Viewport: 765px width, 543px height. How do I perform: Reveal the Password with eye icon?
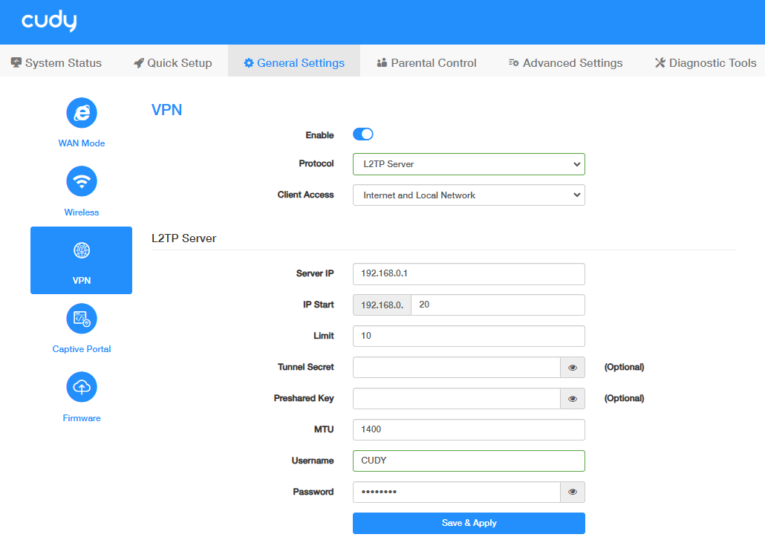(x=573, y=492)
